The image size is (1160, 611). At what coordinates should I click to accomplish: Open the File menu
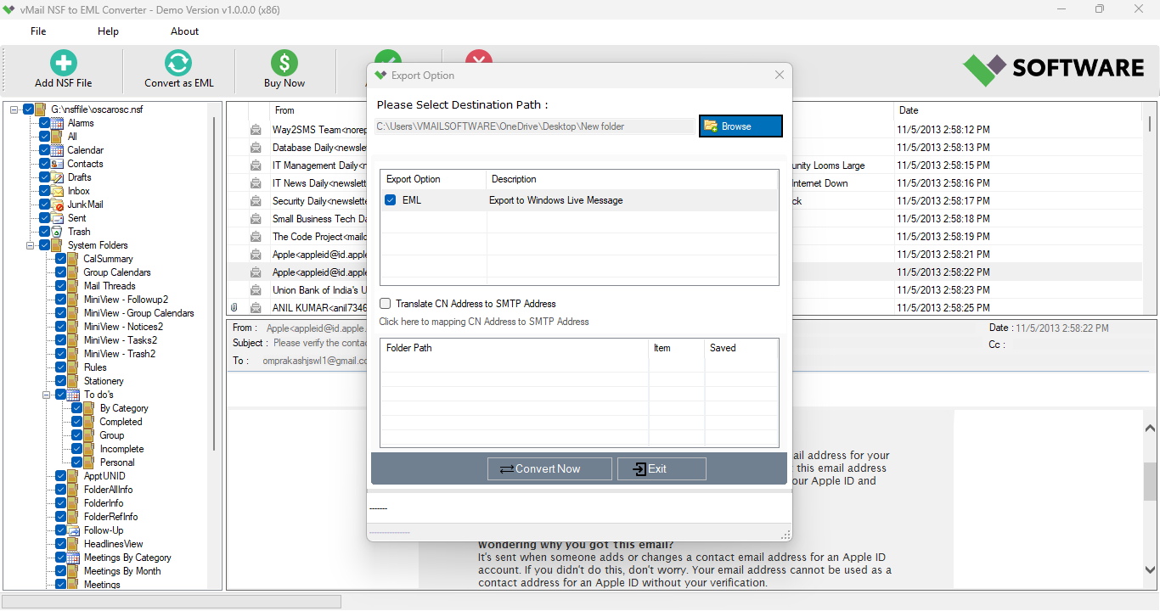[x=37, y=31]
